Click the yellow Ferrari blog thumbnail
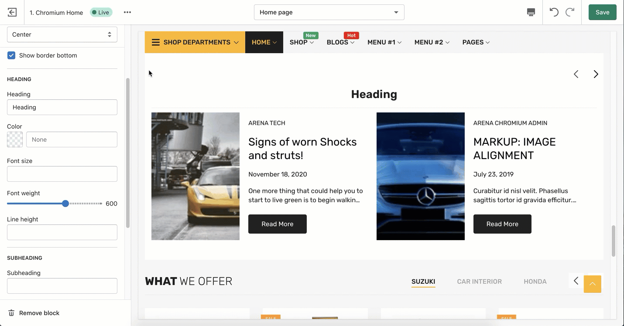624x326 pixels. (x=195, y=176)
